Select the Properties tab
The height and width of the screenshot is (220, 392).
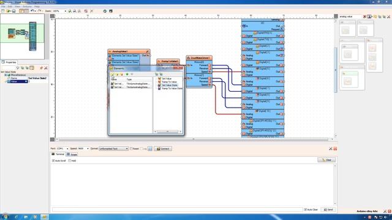9,62
